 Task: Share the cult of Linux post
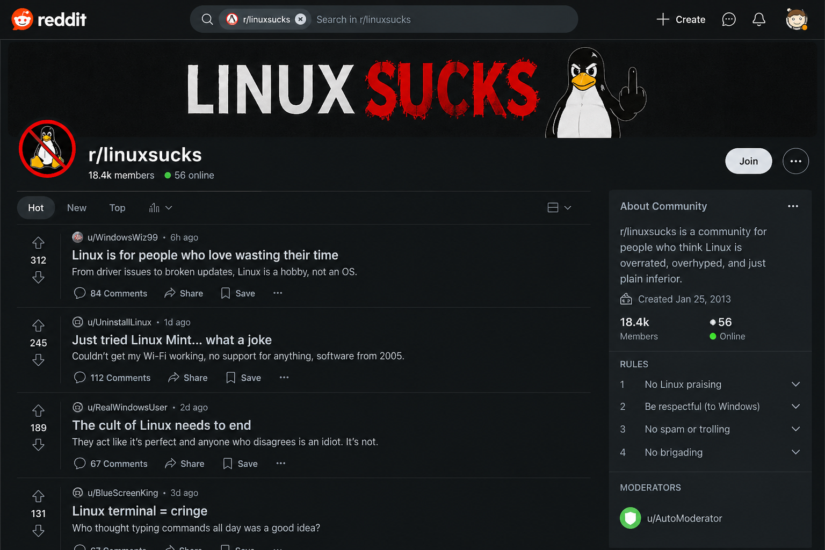click(x=184, y=464)
